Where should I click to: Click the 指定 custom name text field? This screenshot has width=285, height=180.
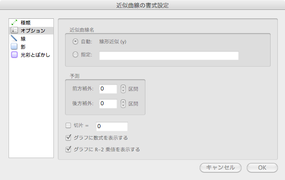(x=169, y=56)
